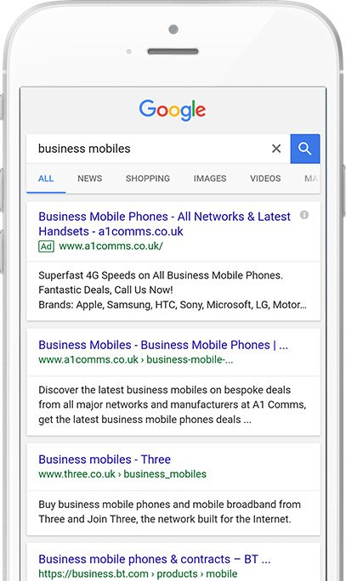
Task: Open the VIDEOS tab
Action: [265, 178]
